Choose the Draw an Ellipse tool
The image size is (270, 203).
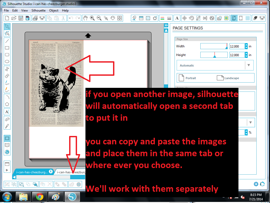coord(7,62)
